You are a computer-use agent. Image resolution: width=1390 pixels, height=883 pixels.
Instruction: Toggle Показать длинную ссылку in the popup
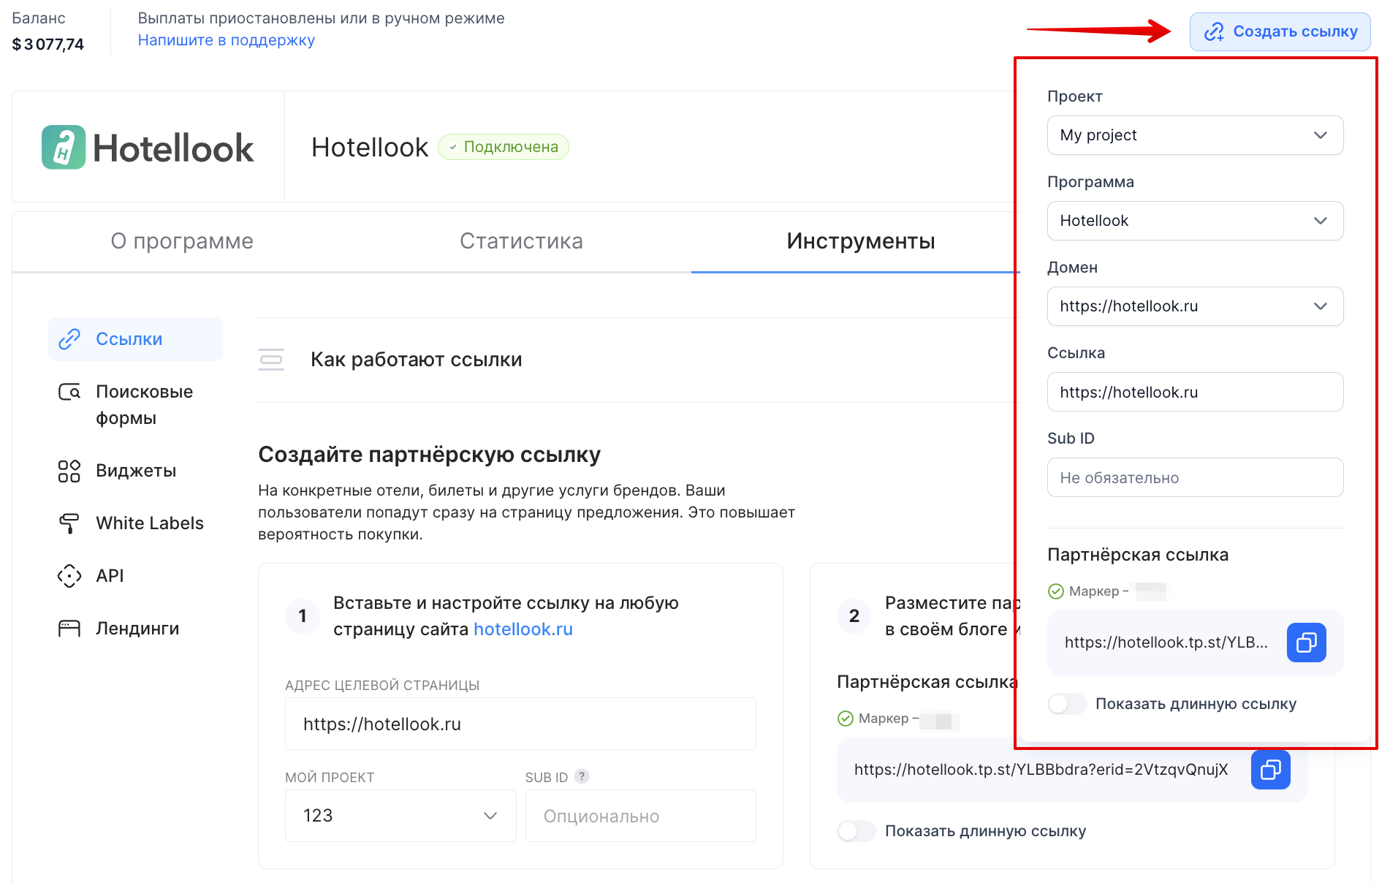point(1067,704)
